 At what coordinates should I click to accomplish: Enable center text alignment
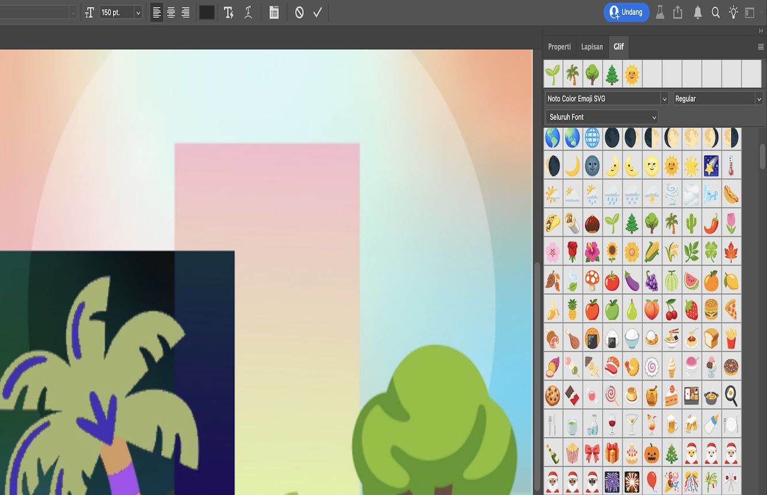click(170, 12)
